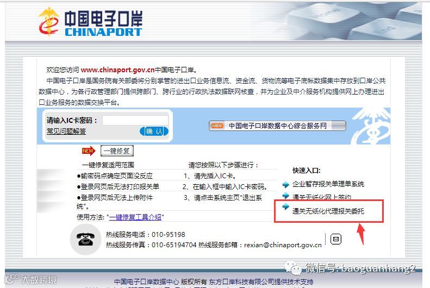Click text 登录网页后无法上传附件
Viewport: 430px width, 288px height.
pyautogui.click(x=116, y=198)
